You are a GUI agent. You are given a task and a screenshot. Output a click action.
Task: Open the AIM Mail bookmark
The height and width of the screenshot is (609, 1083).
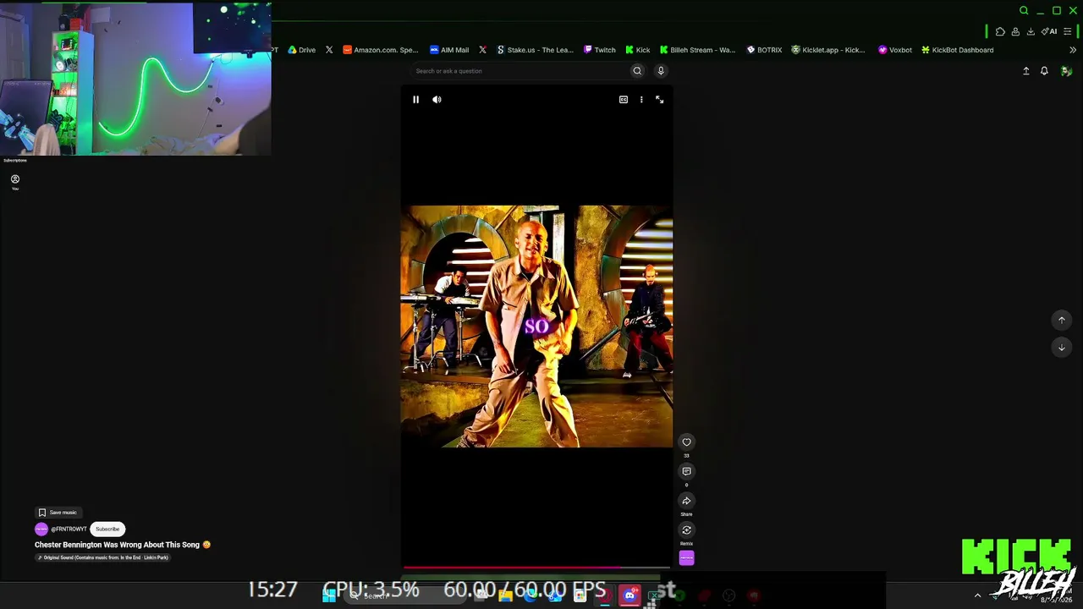(449, 50)
